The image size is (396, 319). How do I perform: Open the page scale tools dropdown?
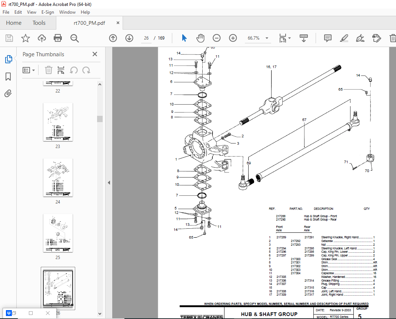click(x=284, y=38)
